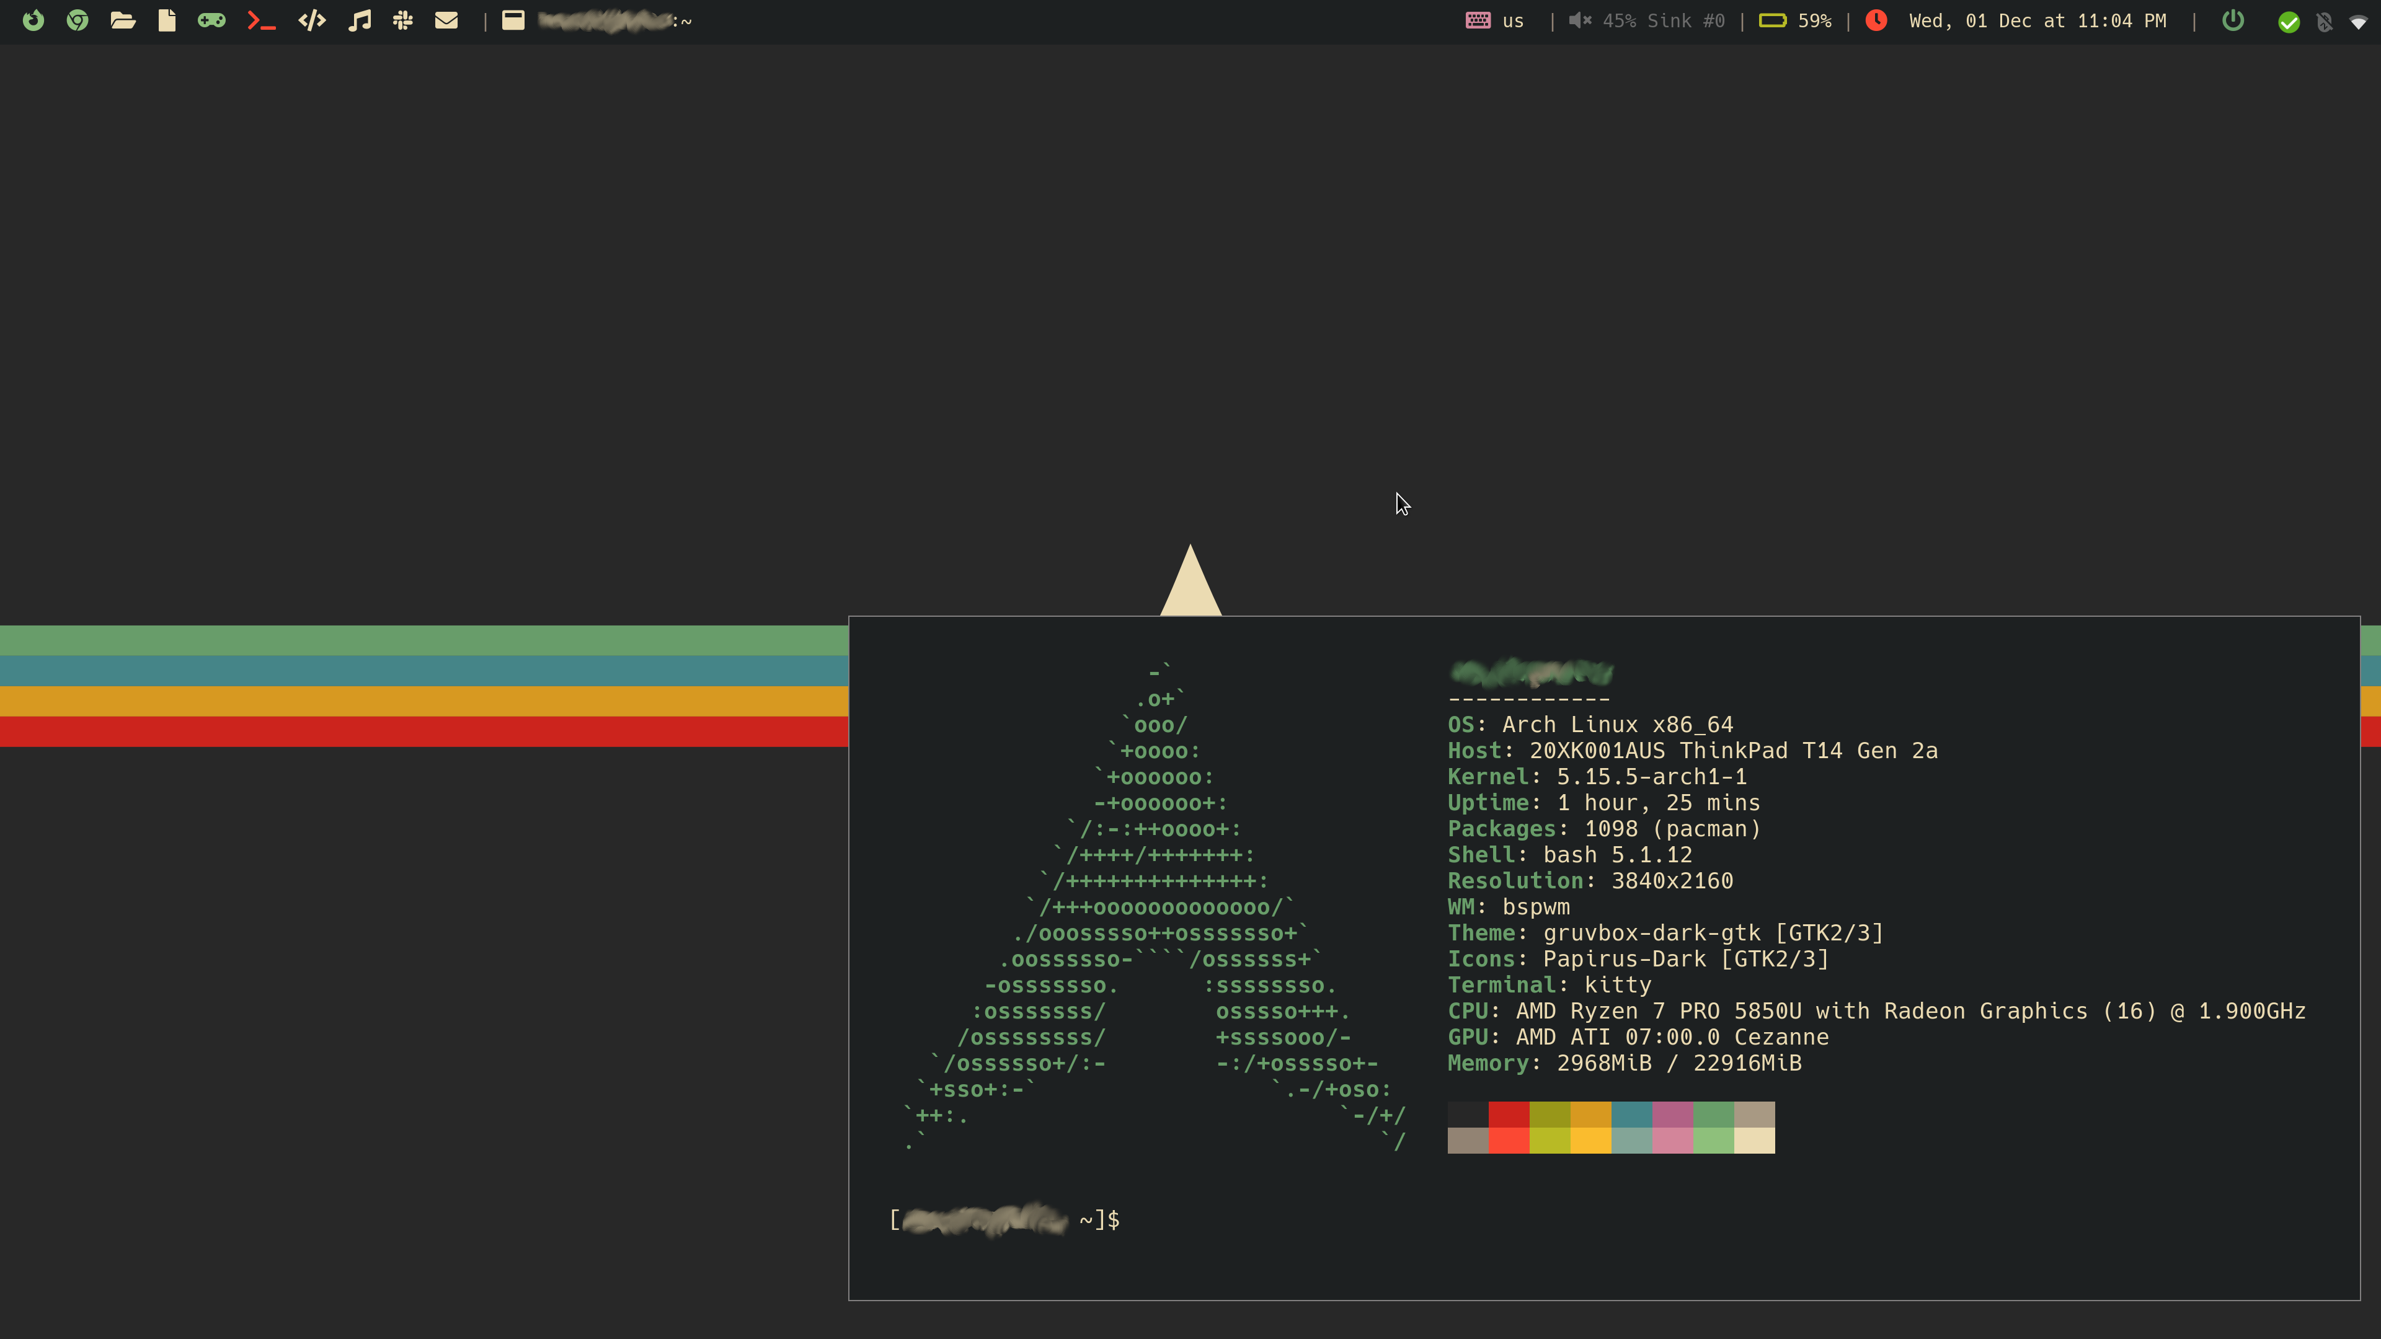Click the window layout icon beside title
The width and height of the screenshot is (2381, 1339).
click(x=514, y=20)
